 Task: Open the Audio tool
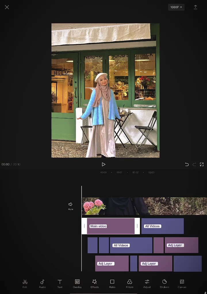42,283
